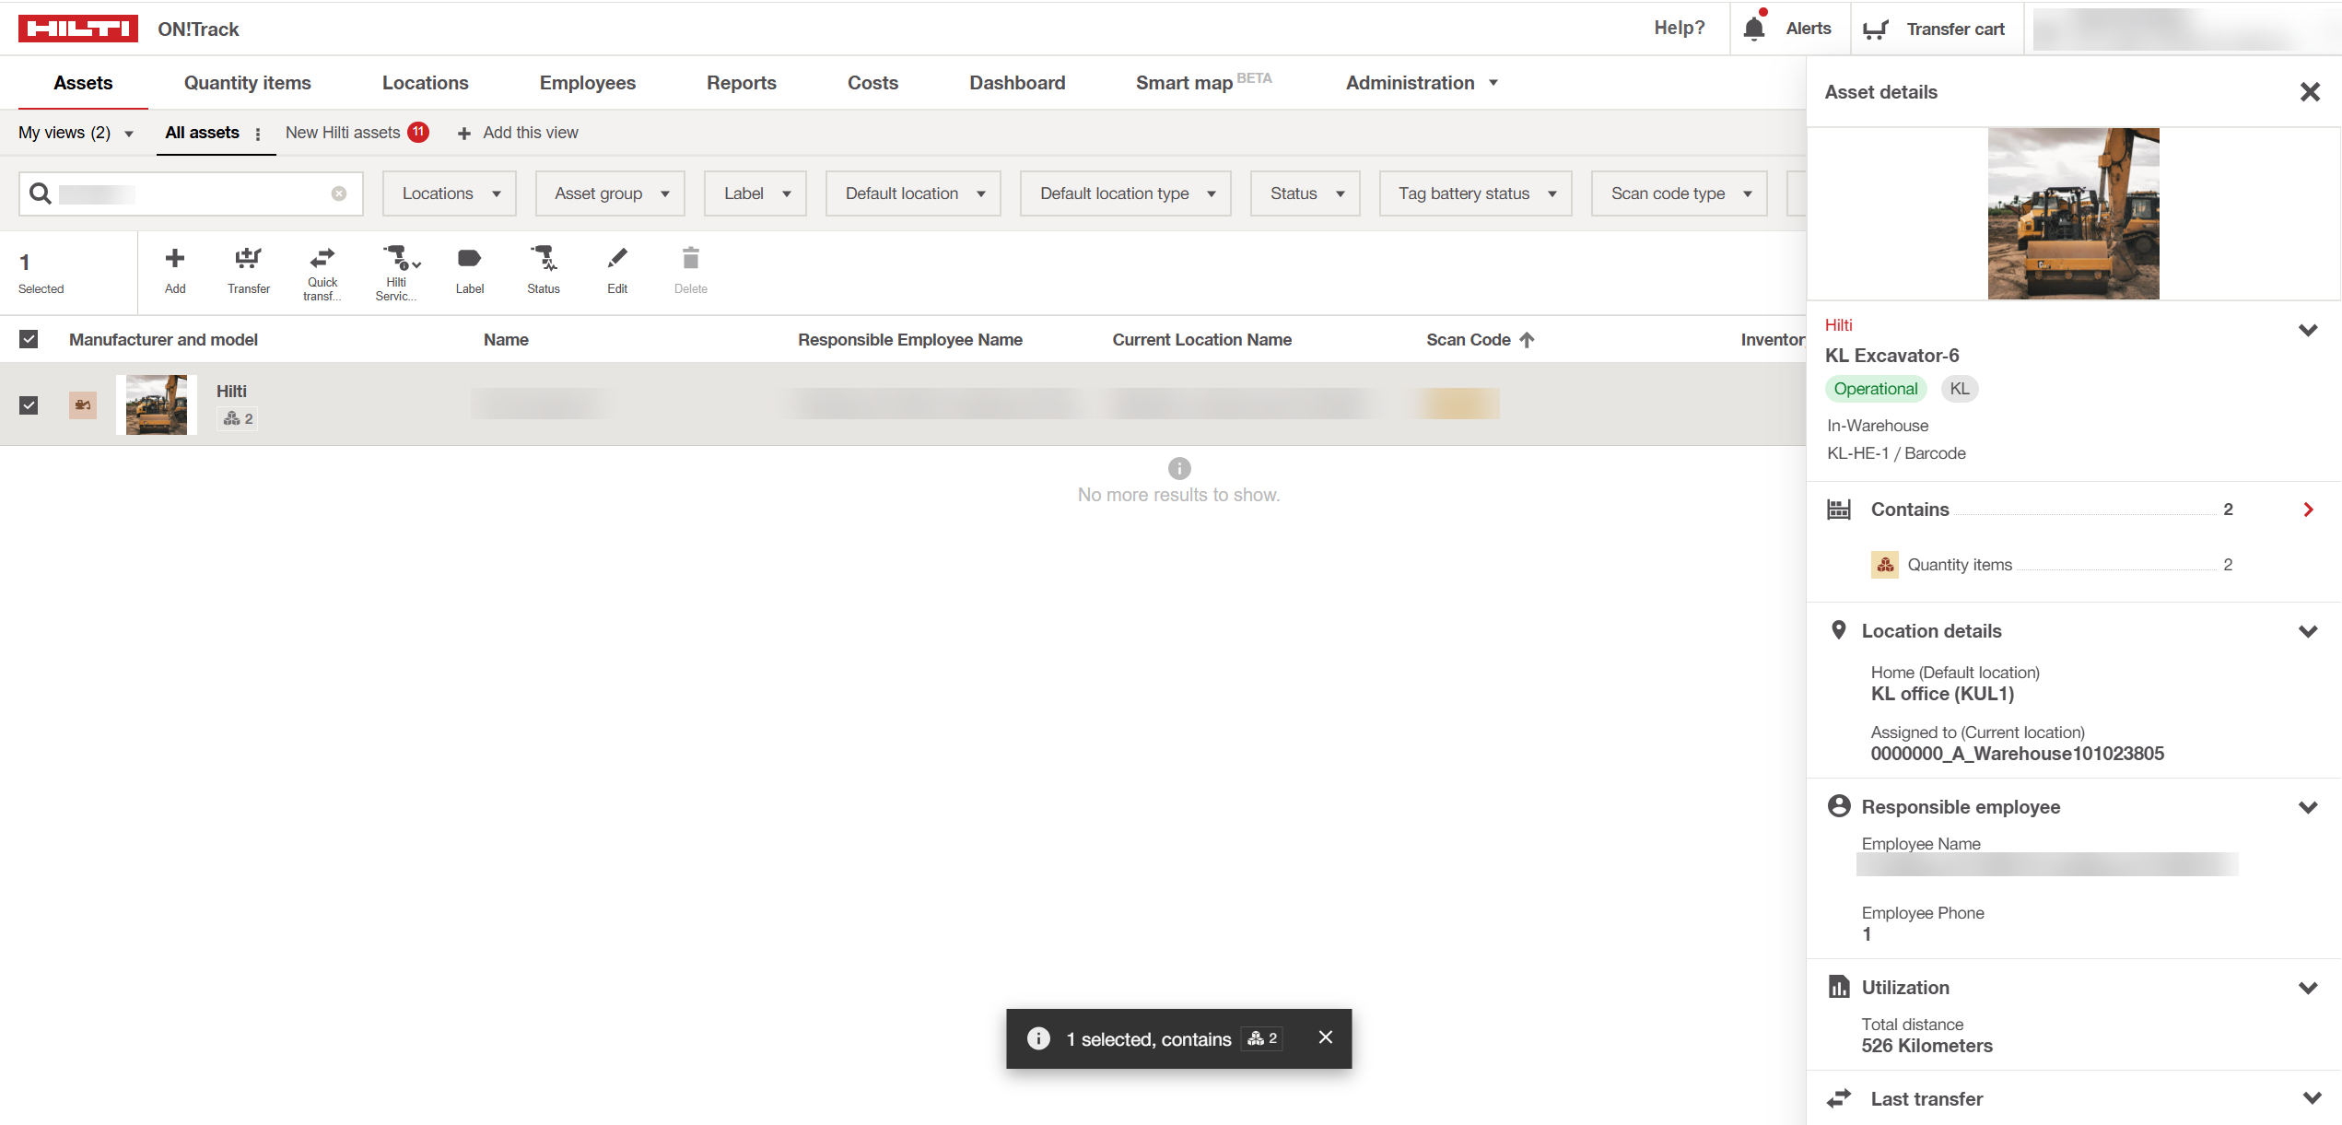The width and height of the screenshot is (2342, 1125).
Task: Open the Tag battery status dropdown
Action: pyautogui.click(x=1475, y=193)
